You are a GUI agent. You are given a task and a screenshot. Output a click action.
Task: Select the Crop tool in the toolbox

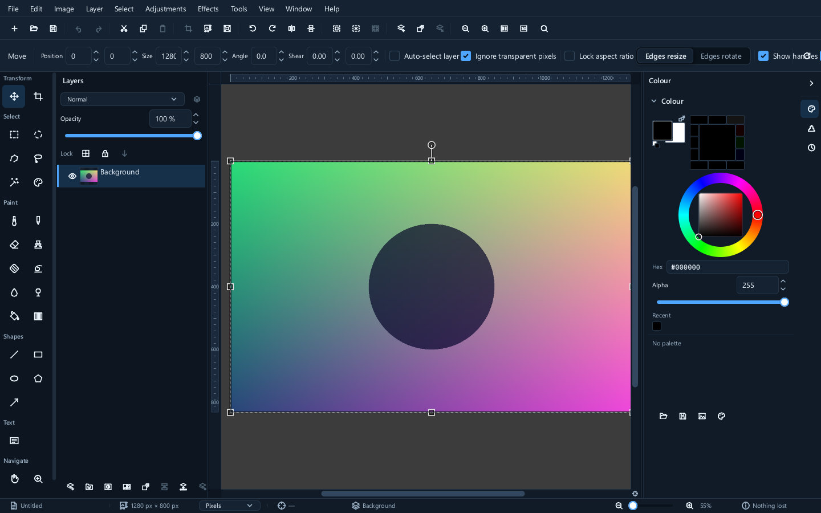click(x=38, y=96)
